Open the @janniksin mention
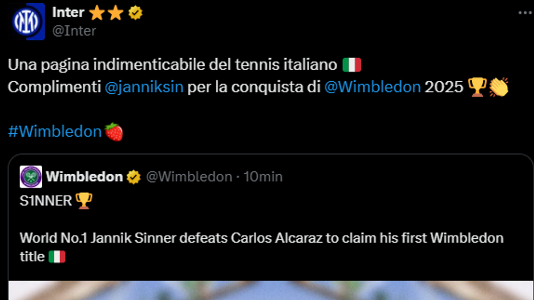Screen dimensions: 534x300 [144, 87]
